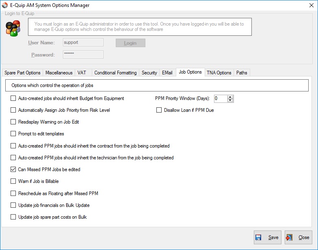Open the Paths tab

(242, 73)
